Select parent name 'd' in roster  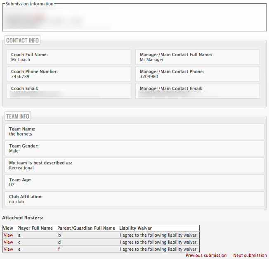(x=59, y=242)
